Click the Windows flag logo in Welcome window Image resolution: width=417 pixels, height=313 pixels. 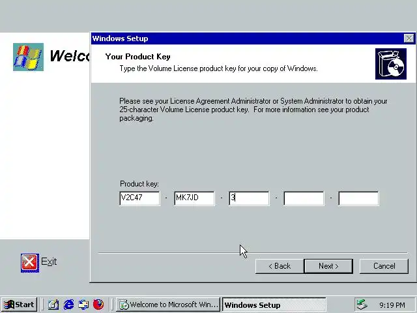pos(28,57)
